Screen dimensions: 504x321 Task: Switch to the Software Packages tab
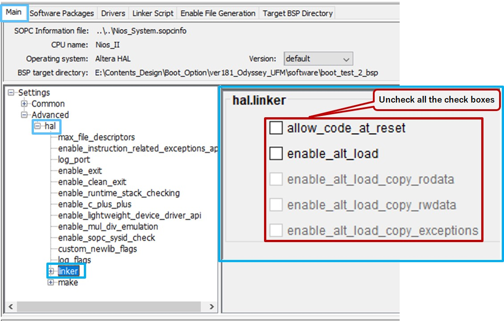[x=62, y=13]
